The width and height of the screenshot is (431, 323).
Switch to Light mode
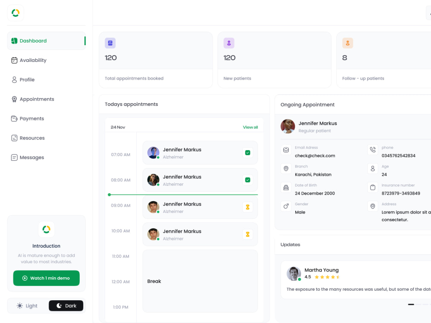pos(27,305)
